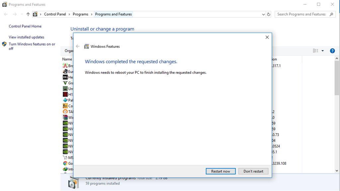Click the forward navigation arrow
340x191 pixels.
pos(15,14)
